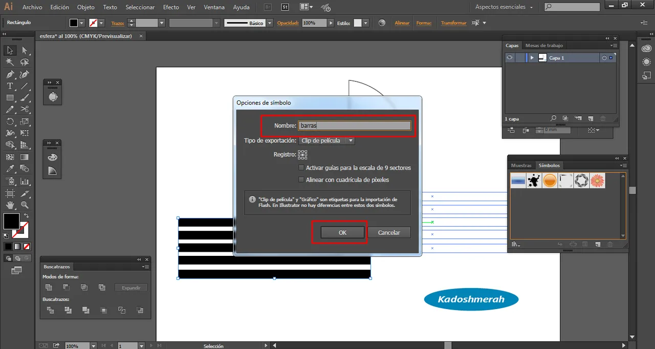This screenshot has height=349, width=655.
Task: Select the Type tool in toolbar
Action: pyautogui.click(x=10, y=86)
